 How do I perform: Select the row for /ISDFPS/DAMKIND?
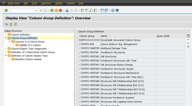[77, 48]
